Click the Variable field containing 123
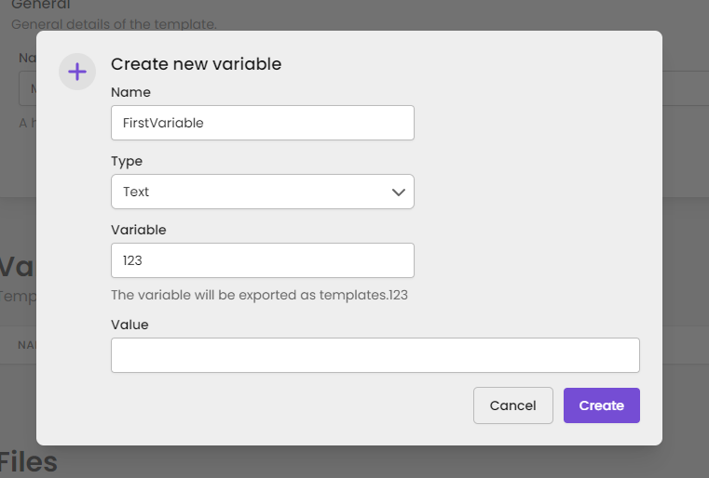The image size is (709, 478). pos(262,260)
